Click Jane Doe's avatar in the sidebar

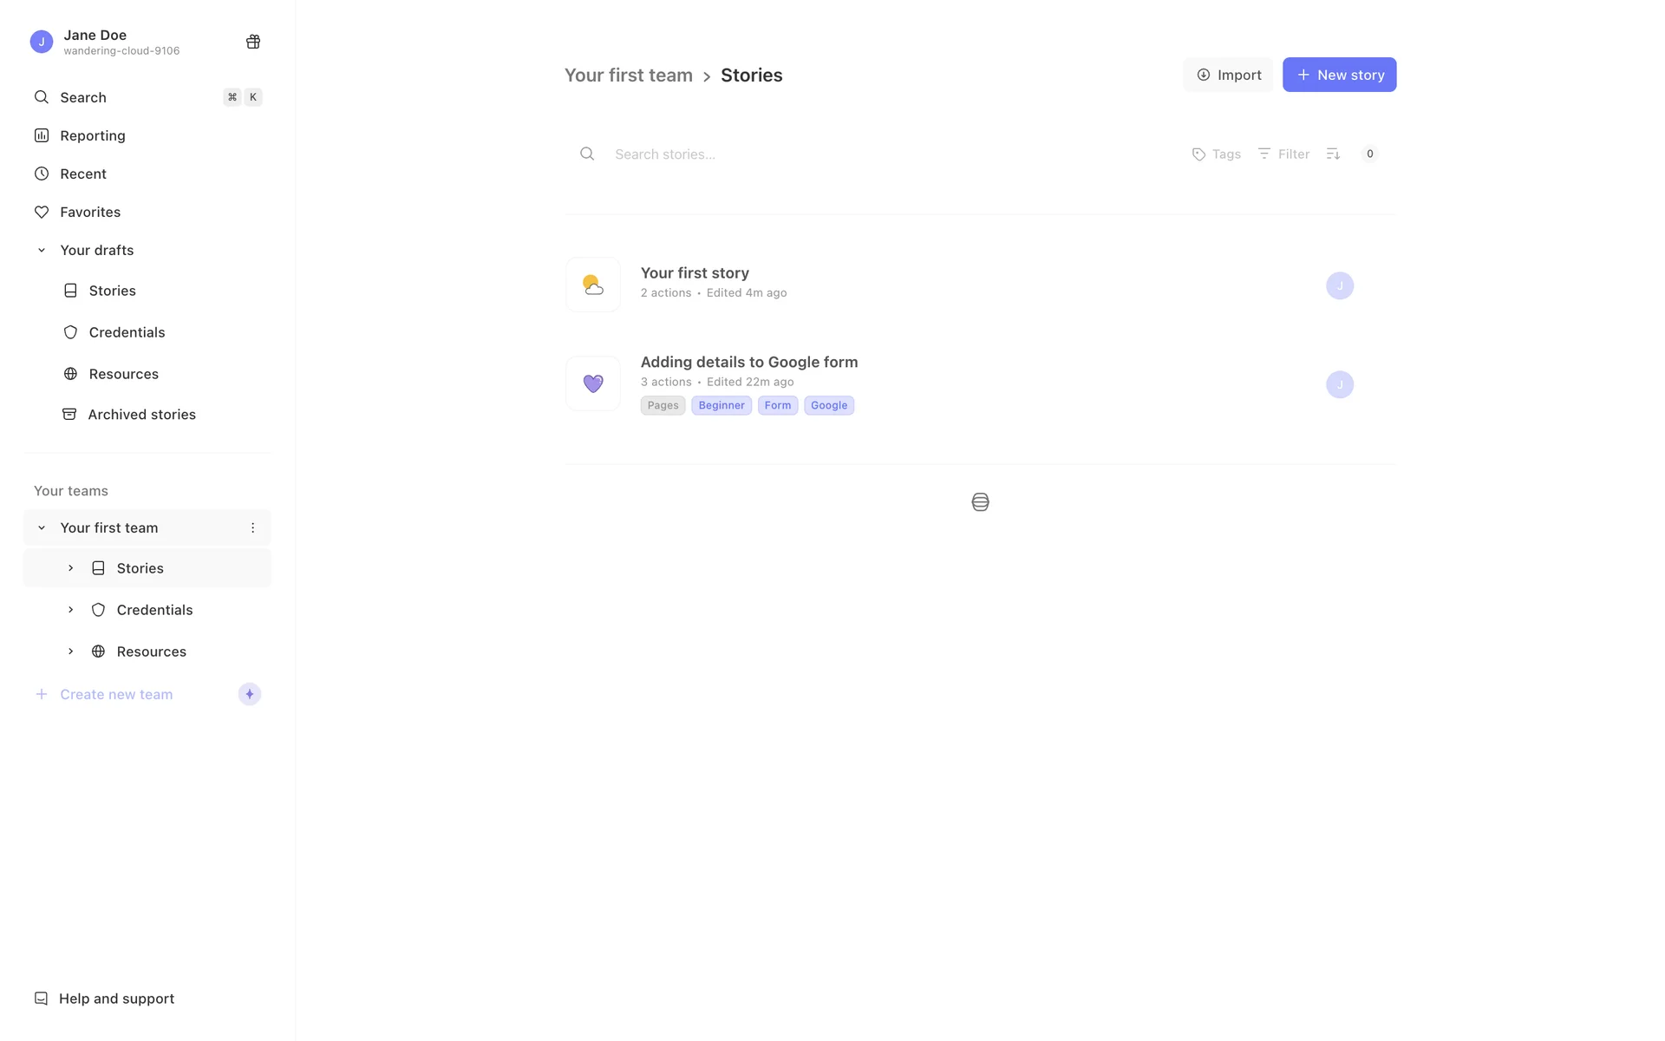tap(41, 42)
